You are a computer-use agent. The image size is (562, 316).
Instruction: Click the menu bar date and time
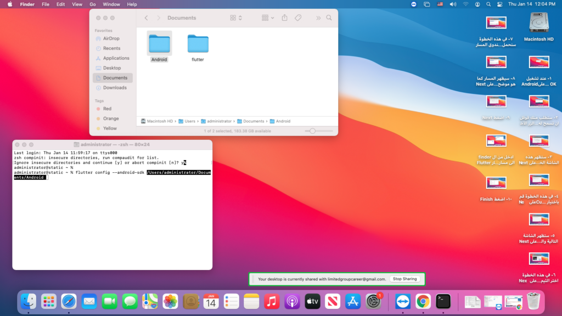531,4
